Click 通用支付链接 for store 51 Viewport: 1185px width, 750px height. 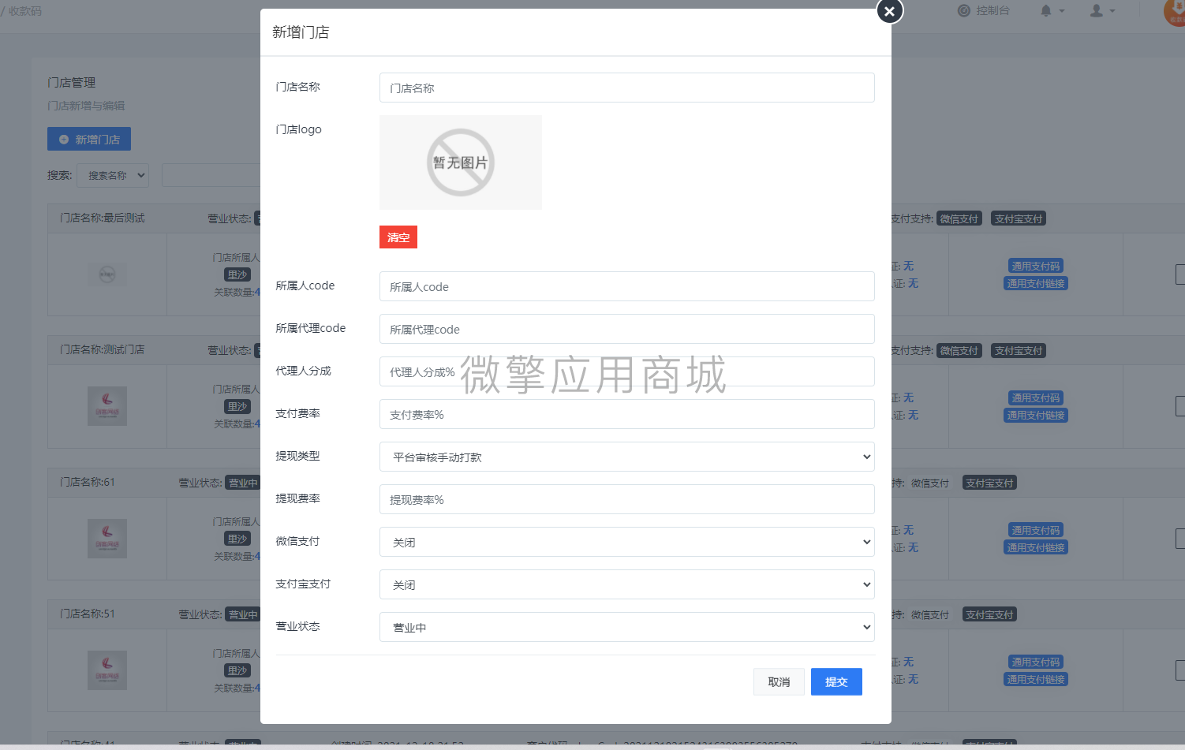1036,679
